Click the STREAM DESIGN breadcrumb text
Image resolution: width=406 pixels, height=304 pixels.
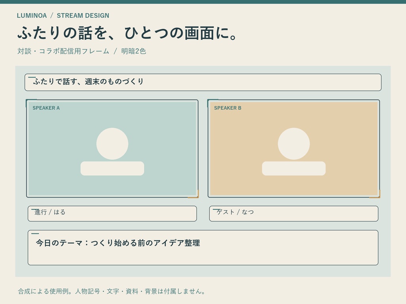[x=83, y=15]
